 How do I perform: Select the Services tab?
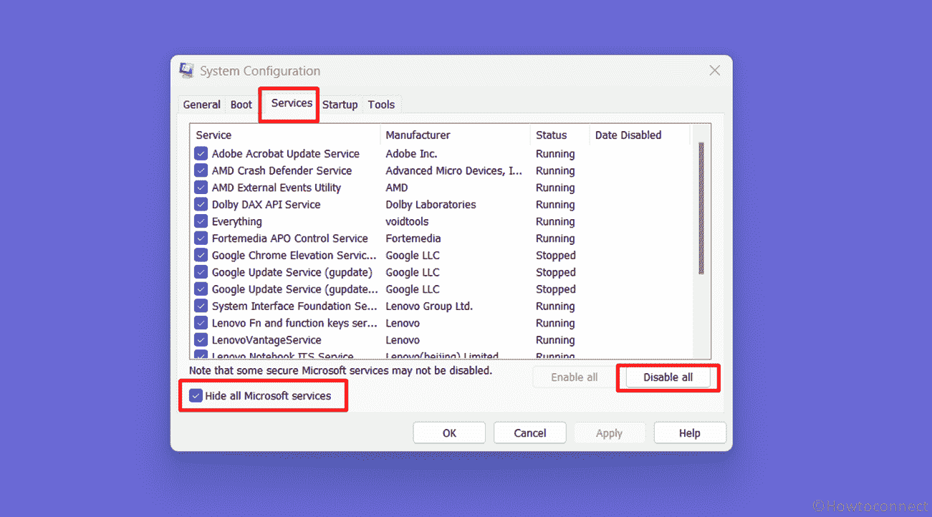pyautogui.click(x=292, y=103)
